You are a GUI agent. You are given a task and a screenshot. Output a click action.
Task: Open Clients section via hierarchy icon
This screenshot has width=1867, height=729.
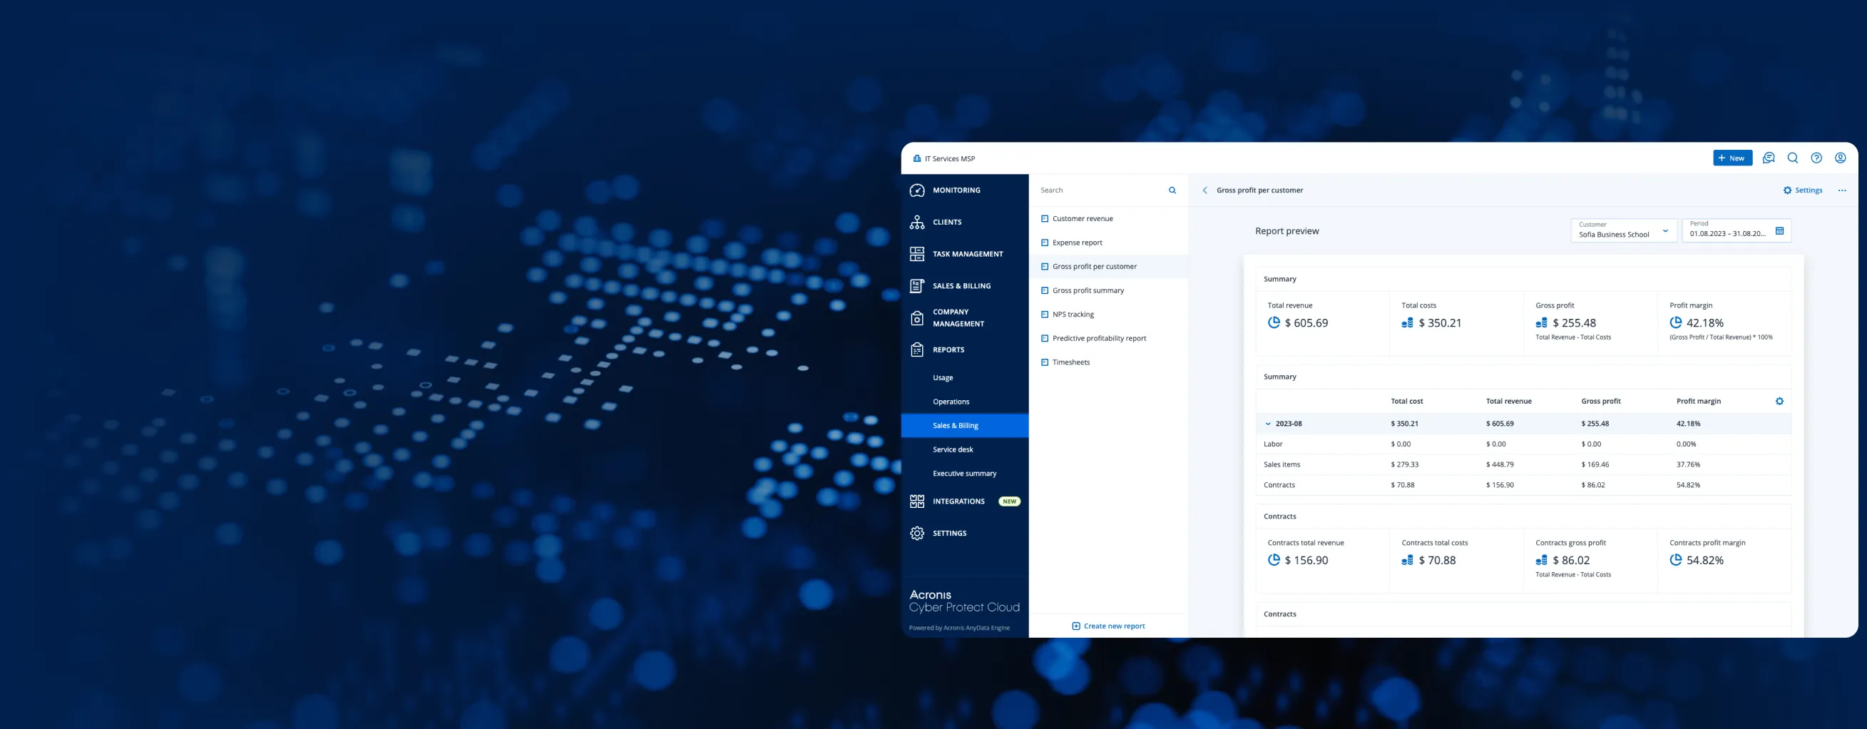(917, 223)
